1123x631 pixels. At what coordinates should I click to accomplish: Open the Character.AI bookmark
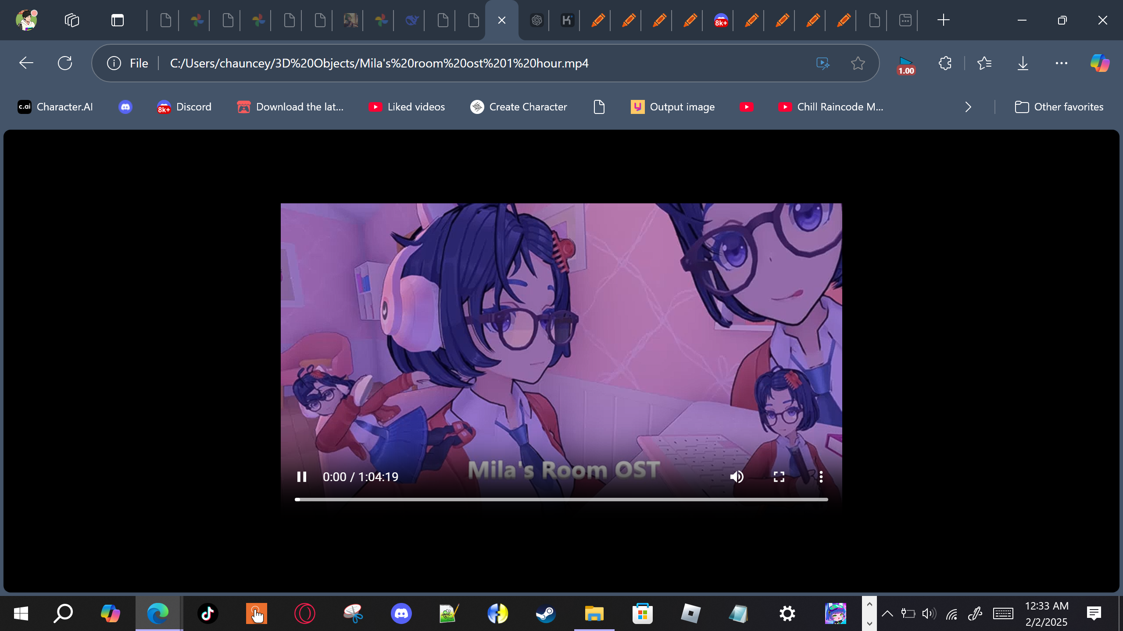pos(55,107)
